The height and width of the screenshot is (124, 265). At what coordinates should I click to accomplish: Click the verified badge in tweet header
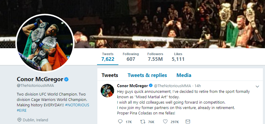[151, 86]
